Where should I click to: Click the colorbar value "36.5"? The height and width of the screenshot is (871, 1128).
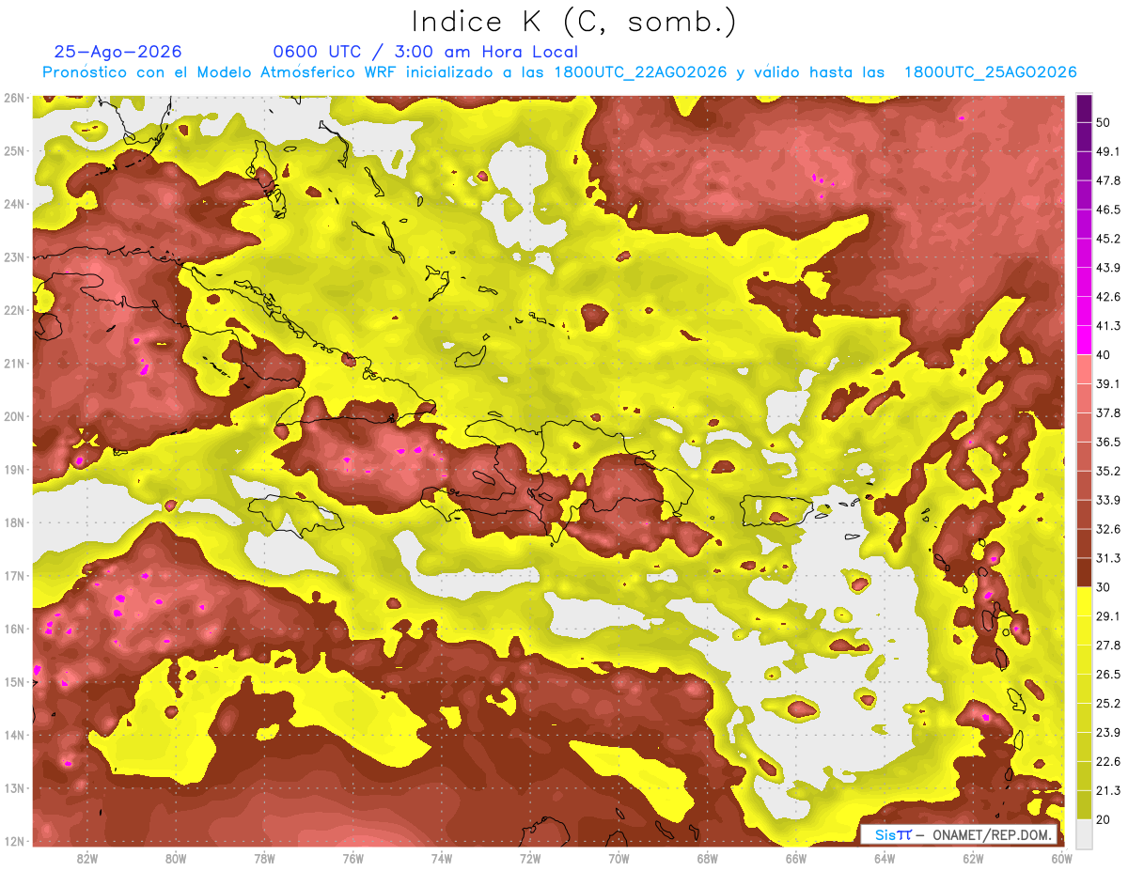[1108, 442]
